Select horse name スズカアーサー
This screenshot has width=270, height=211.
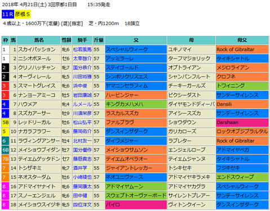click(34, 113)
